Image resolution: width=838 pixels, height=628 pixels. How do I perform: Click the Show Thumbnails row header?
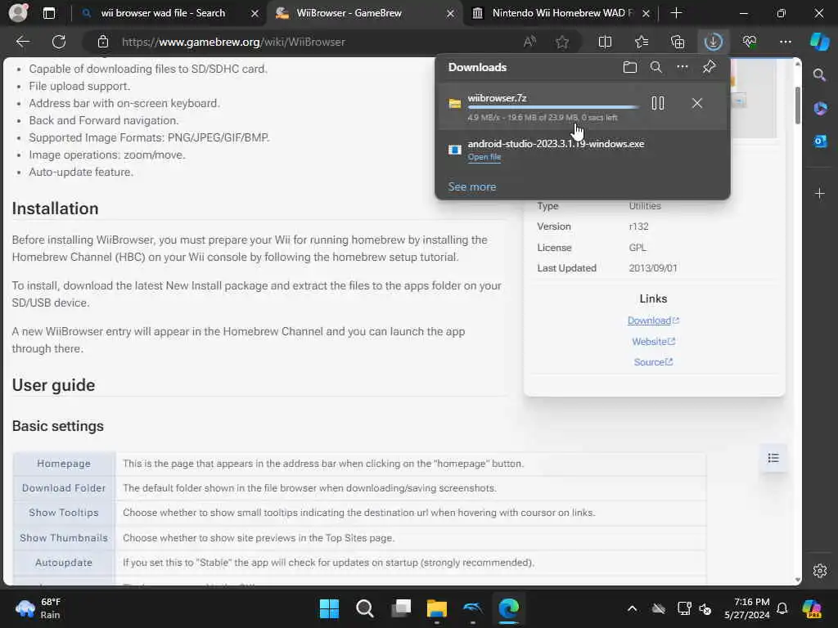64,538
